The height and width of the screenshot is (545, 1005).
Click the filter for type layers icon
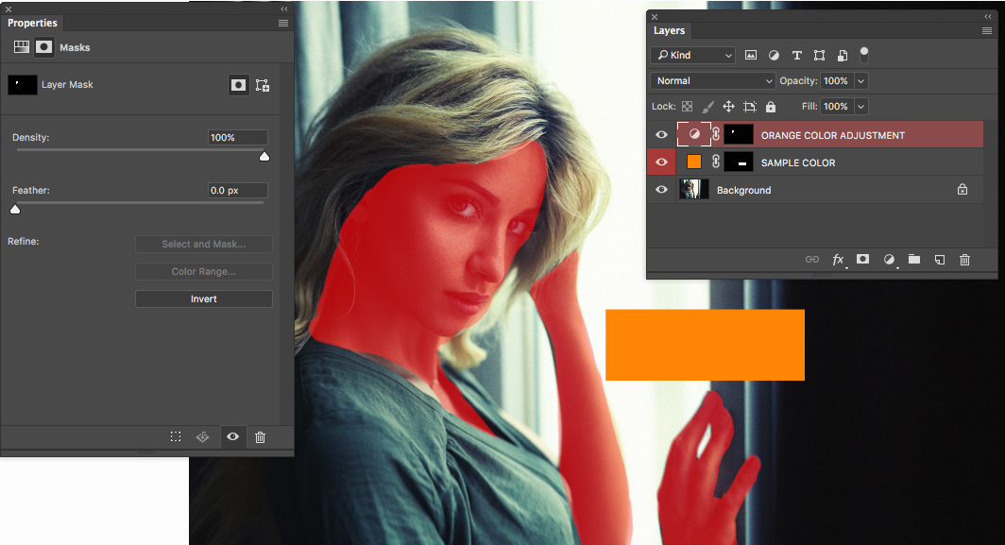tap(796, 56)
